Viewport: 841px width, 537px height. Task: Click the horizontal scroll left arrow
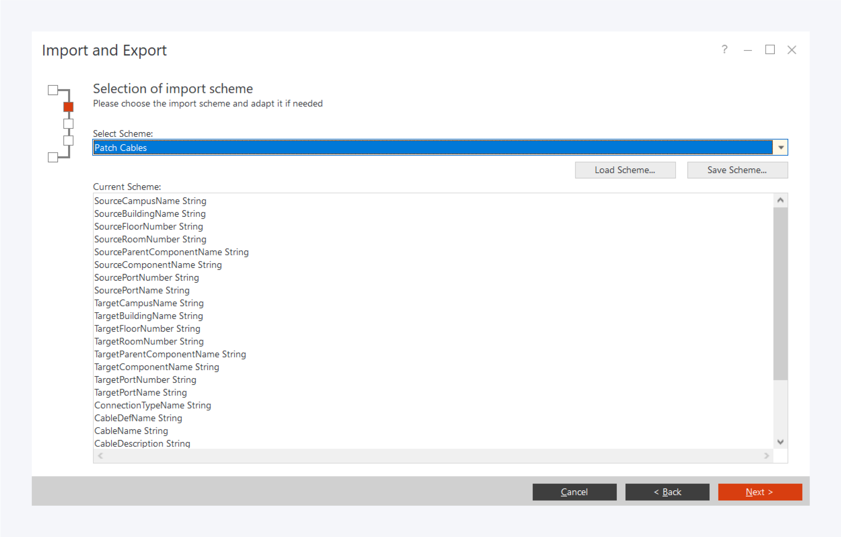(x=100, y=456)
